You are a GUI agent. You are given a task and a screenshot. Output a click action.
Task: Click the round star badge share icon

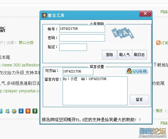[x=14, y=111]
